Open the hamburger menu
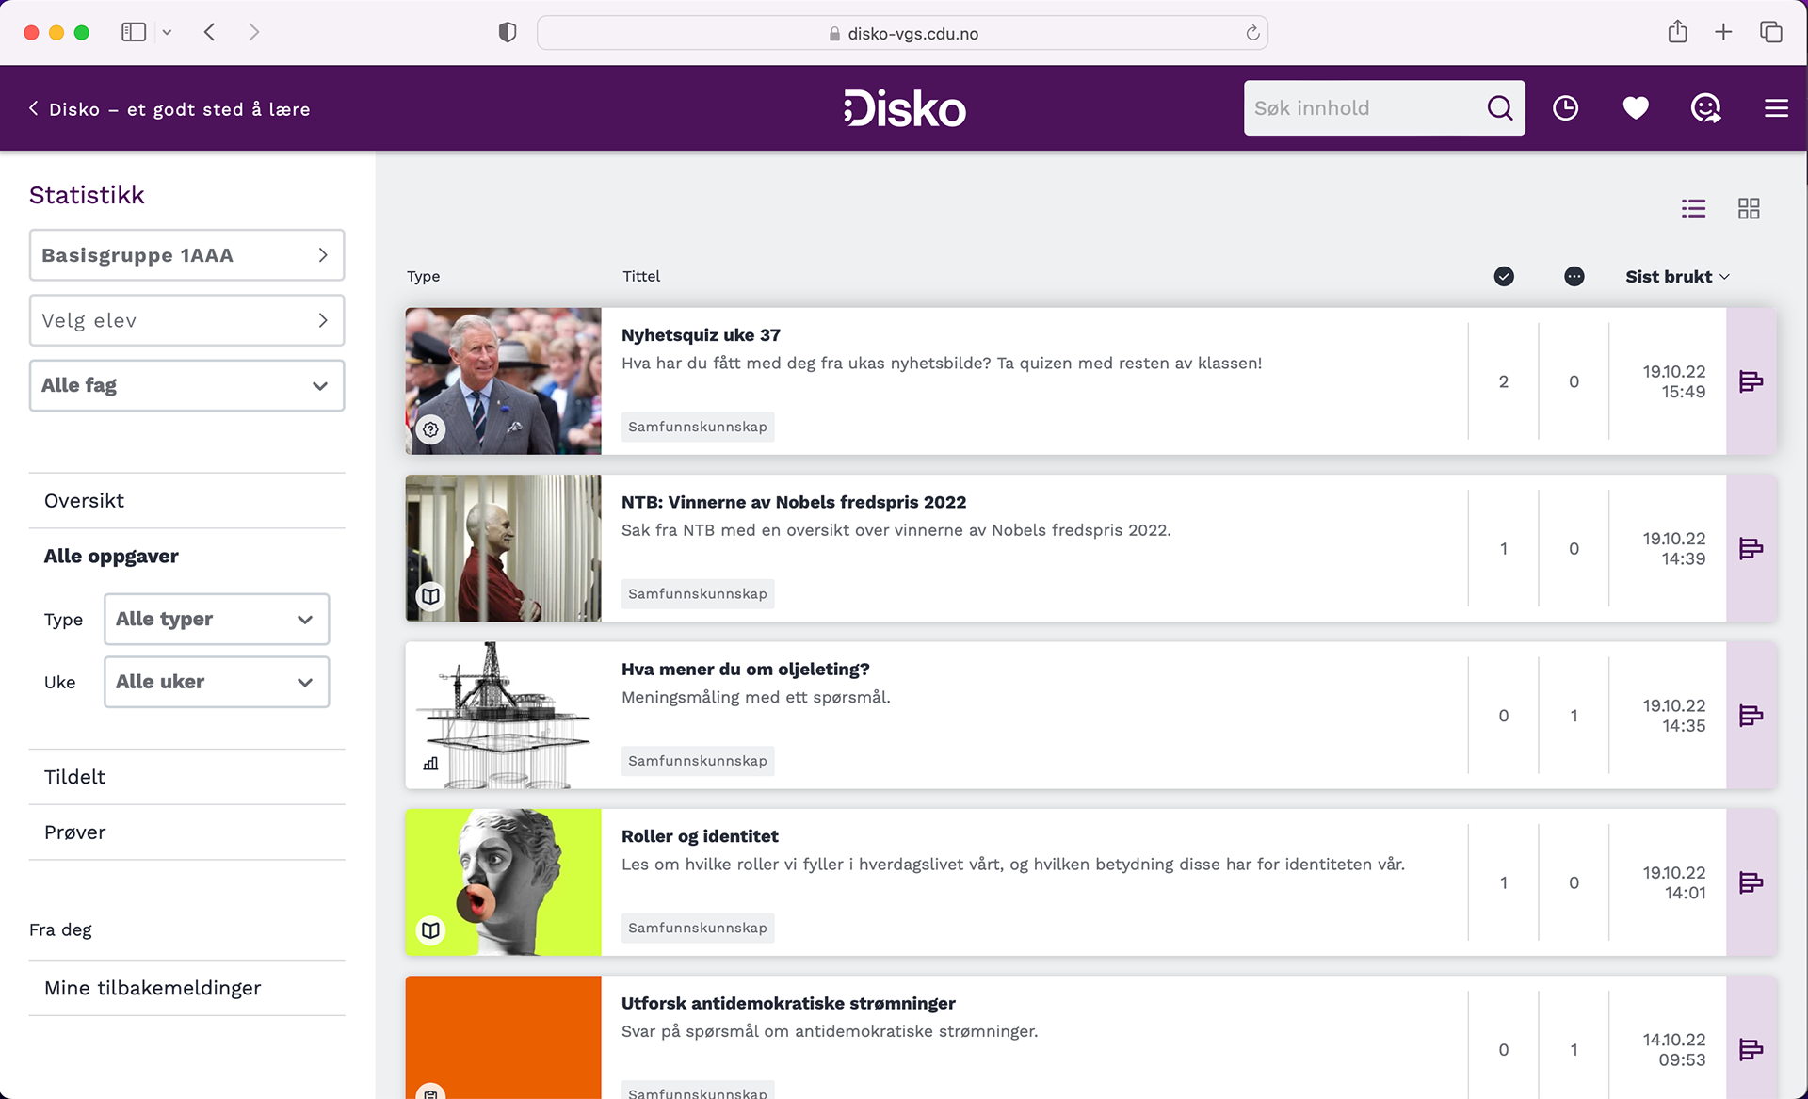Image resolution: width=1808 pixels, height=1099 pixels. [x=1776, y=108]
